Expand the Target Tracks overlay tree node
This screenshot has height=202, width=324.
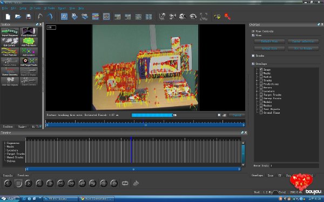257,95
